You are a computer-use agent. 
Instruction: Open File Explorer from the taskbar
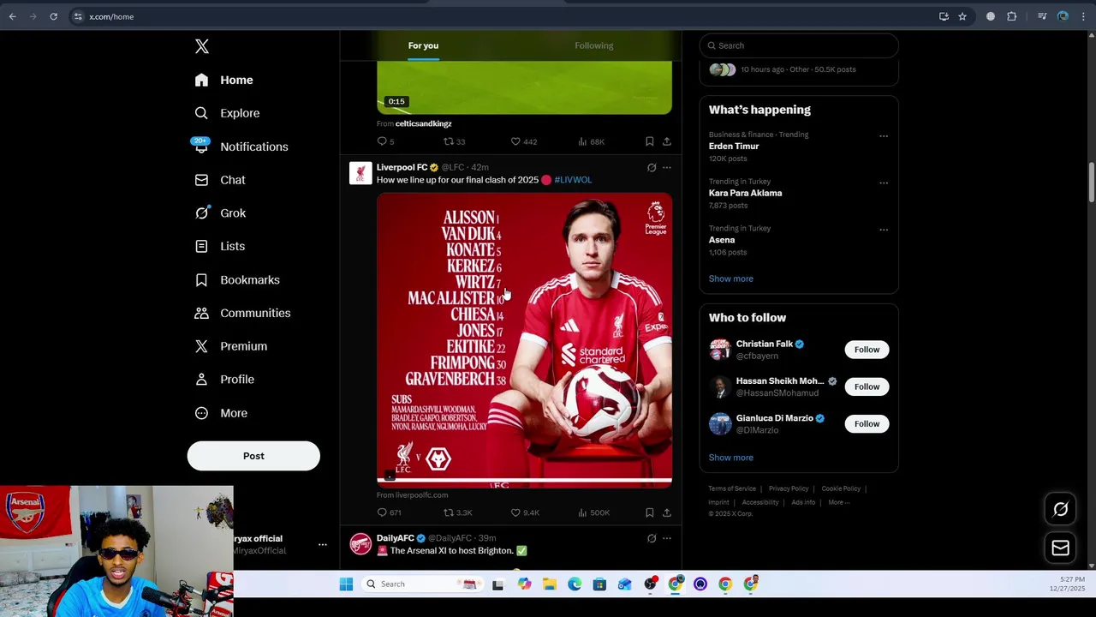click(550, 584)
